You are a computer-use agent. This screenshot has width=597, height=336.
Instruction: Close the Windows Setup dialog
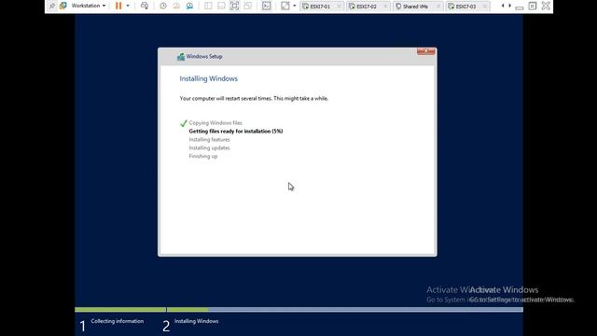425,51
